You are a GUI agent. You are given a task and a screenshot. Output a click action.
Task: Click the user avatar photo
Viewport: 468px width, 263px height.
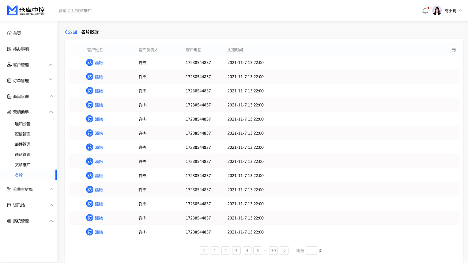437,11
